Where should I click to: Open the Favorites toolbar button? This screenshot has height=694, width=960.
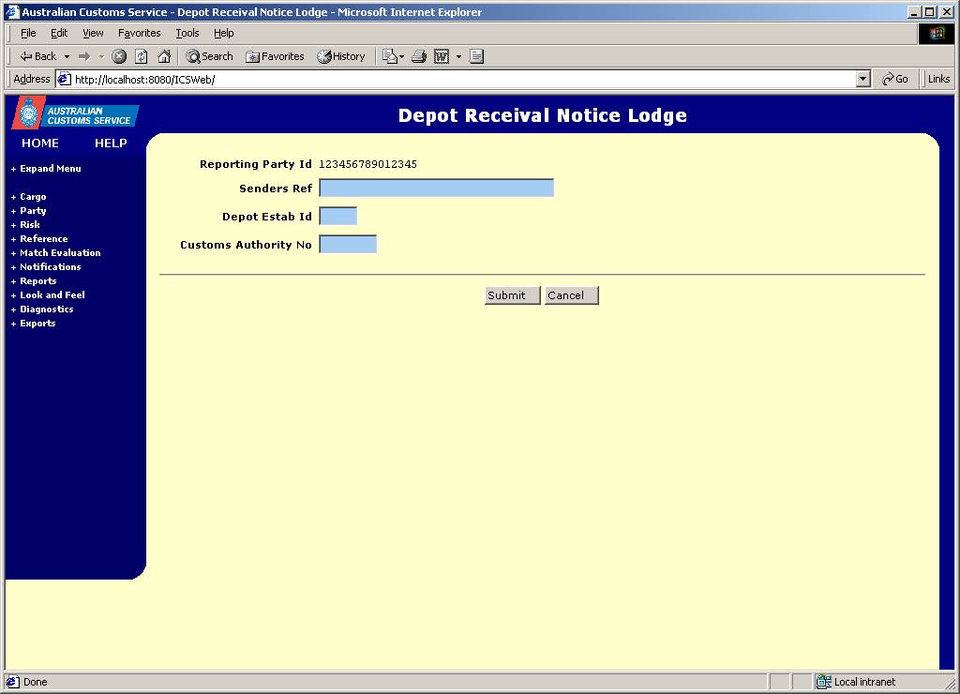[275, 56]
